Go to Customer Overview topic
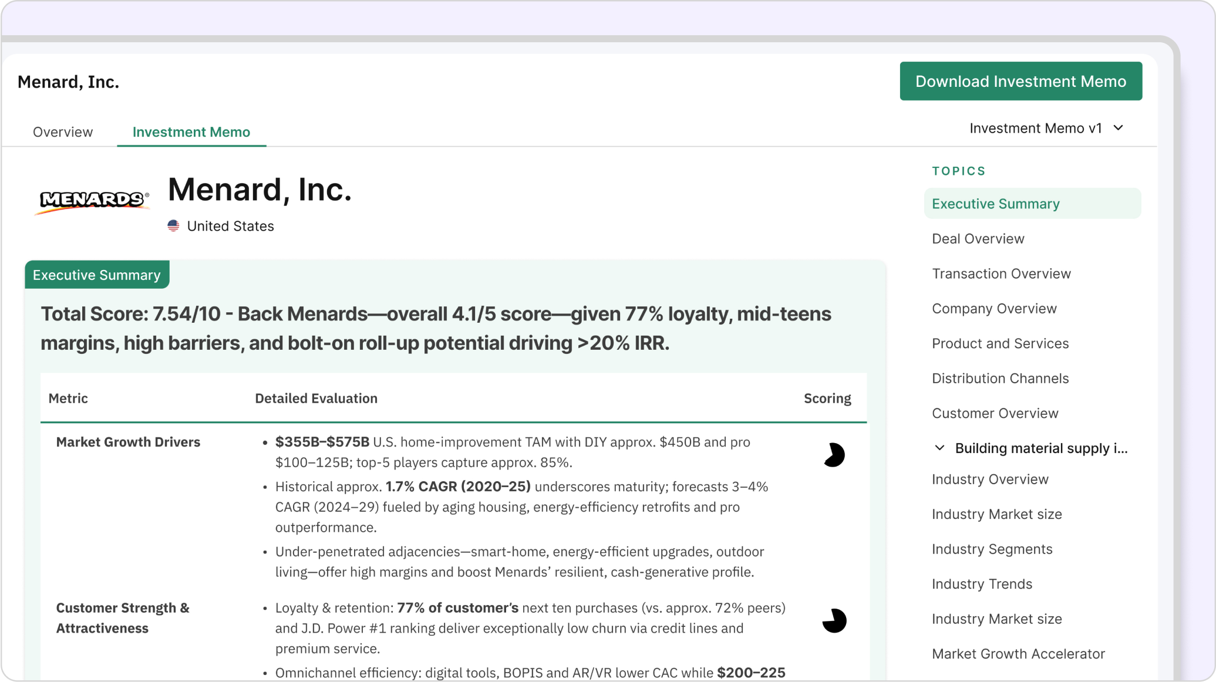Viewport: 1216px width, 682px height. coord(995,413)
